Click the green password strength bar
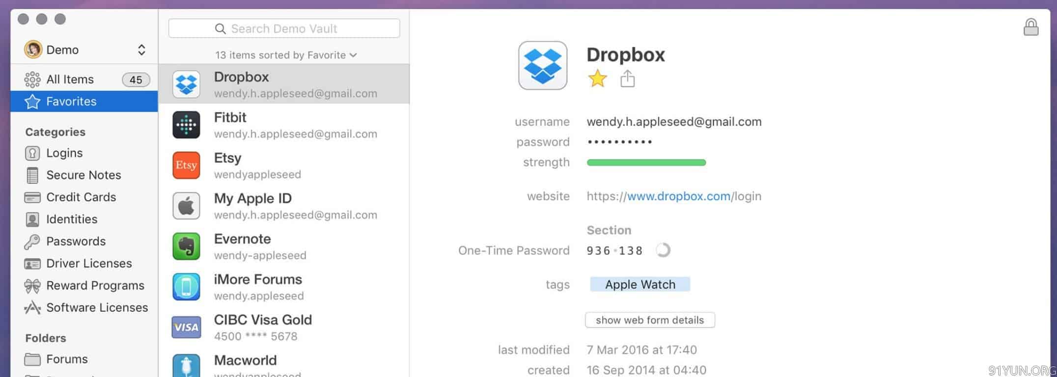Viewport: 1057px width, 377px height. tap(646, 162)
